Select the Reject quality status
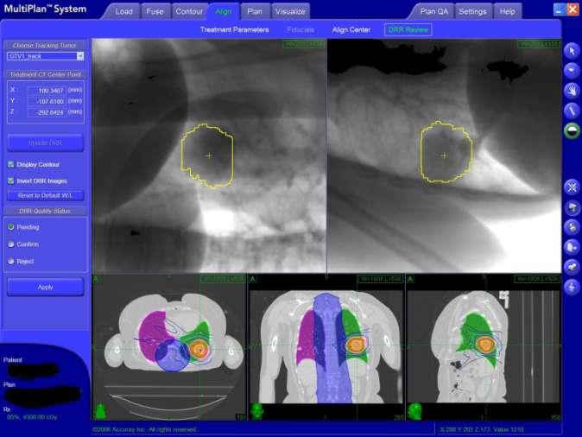This screenshot has width=582, height=437. (11, 262)
